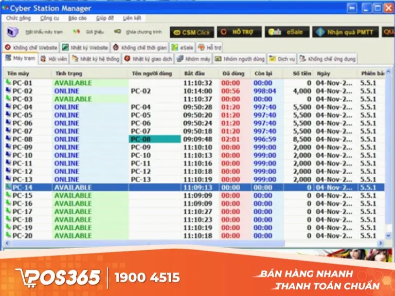
Task: Switch to Nhật ký Website tab
Action: coord(85,47)
